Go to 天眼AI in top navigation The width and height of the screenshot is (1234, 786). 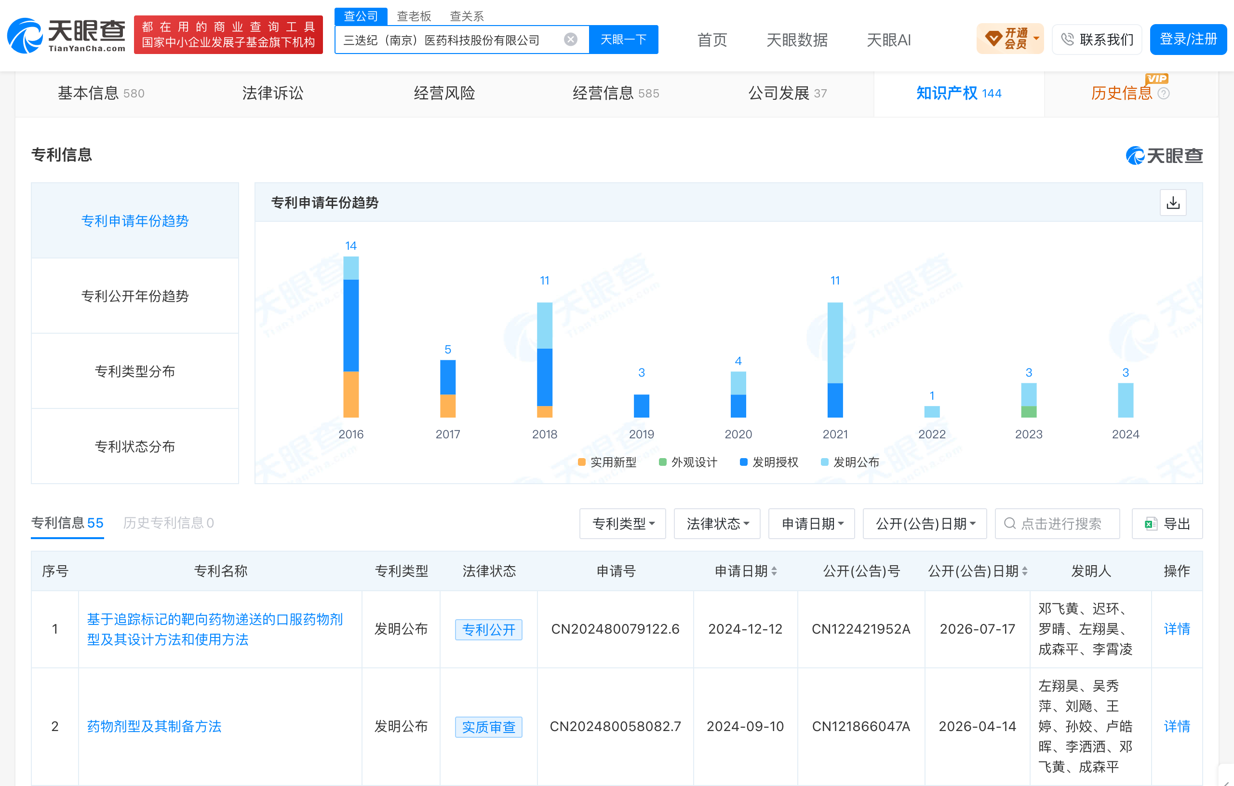(x=888, y=40)
